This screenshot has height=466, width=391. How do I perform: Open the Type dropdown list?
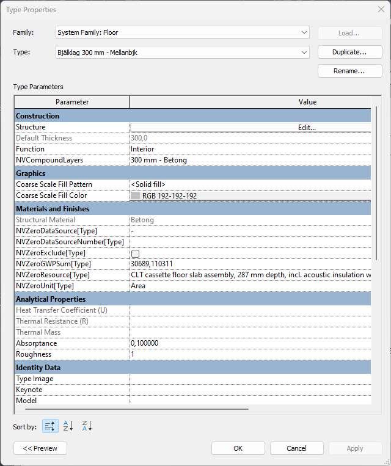point(304,53)
